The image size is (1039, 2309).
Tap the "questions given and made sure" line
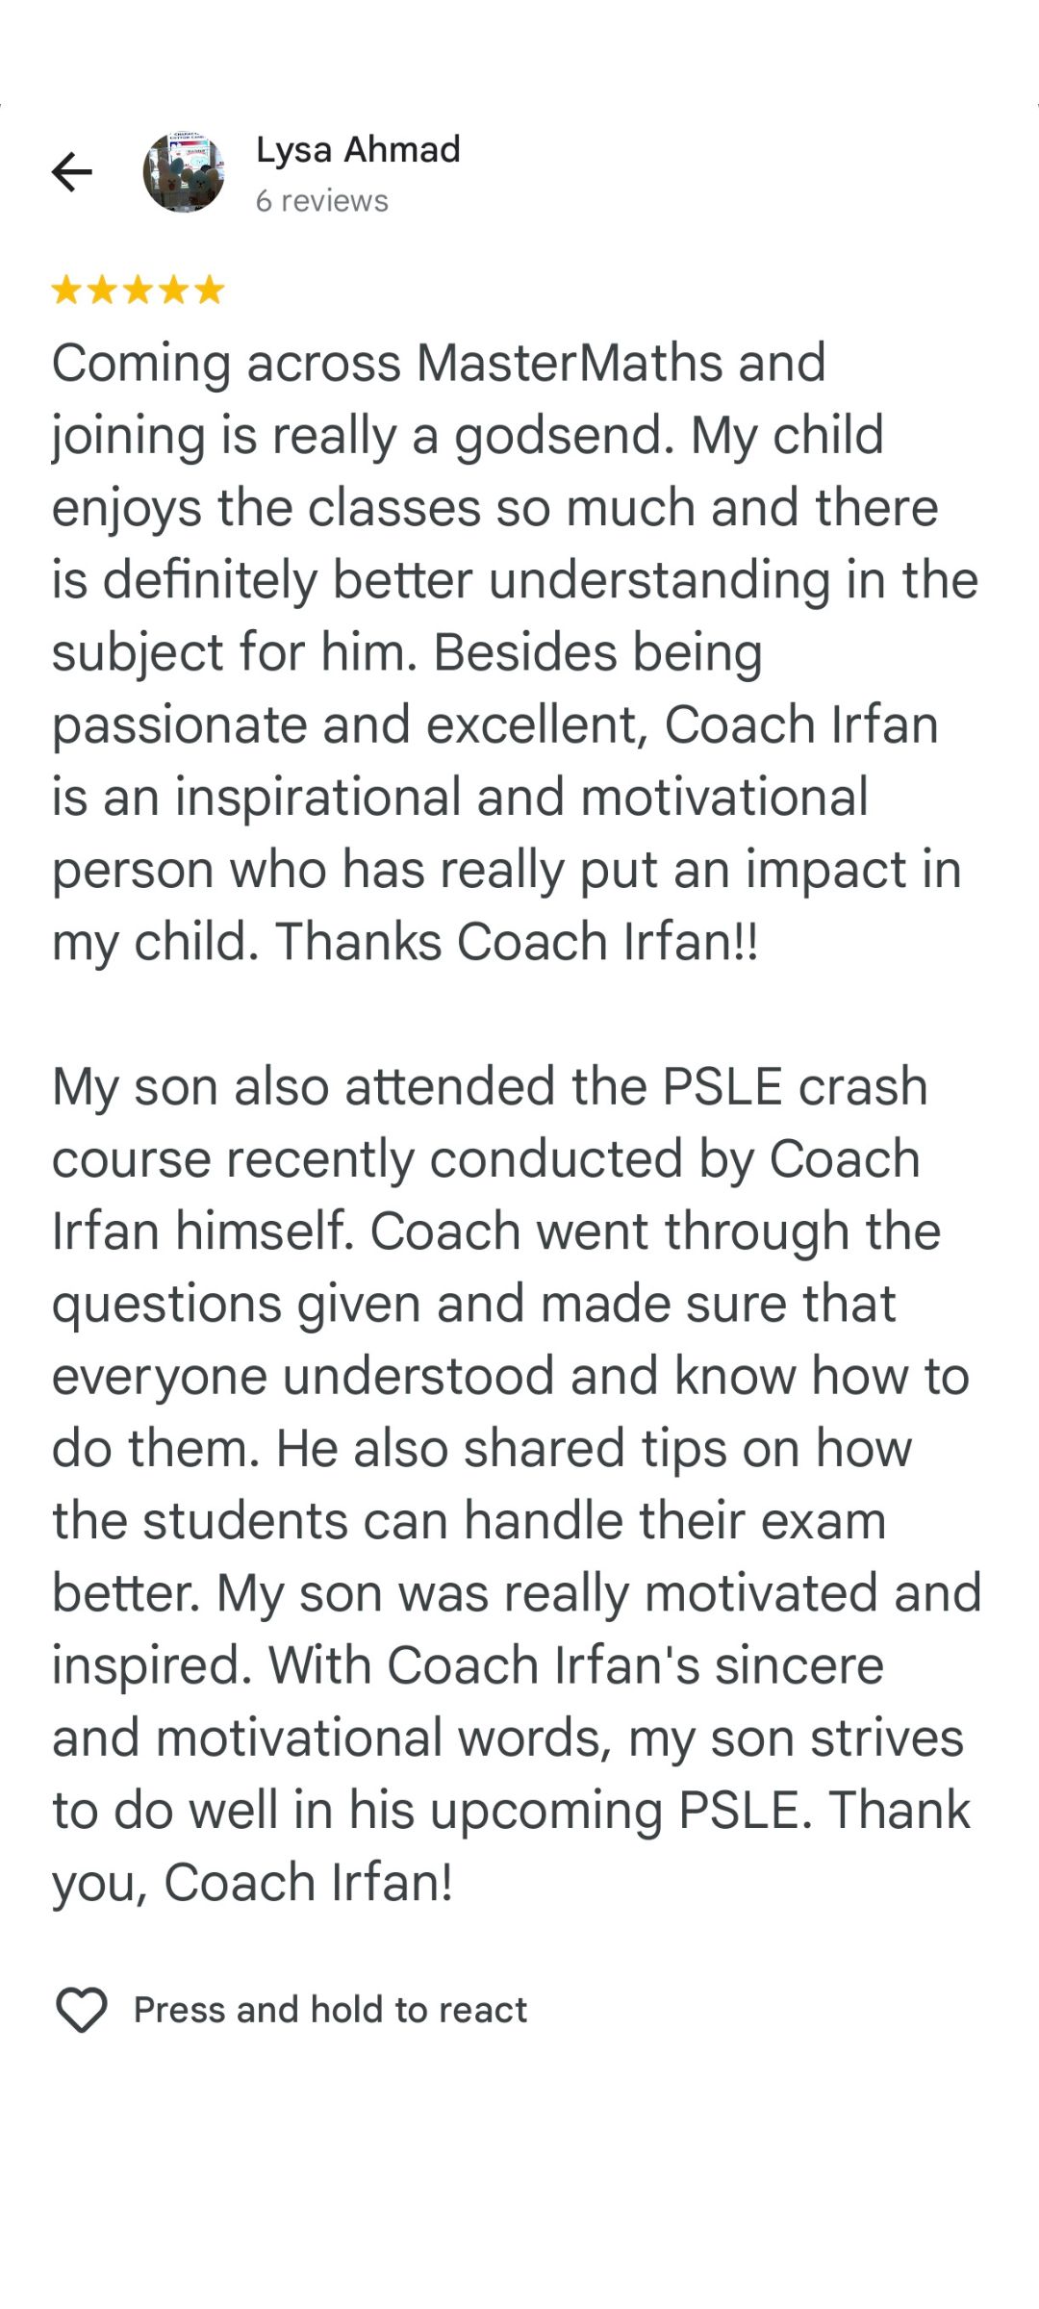point(473,1305)
